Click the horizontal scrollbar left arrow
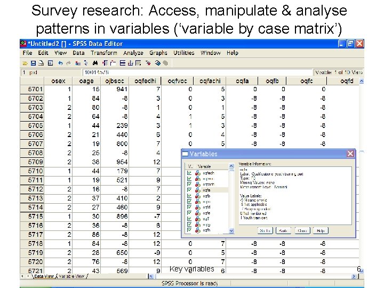Viewport: 384px width, 288px height. 151,276
